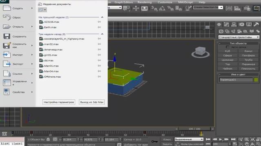Switch to Modify command panel tab
The image size is (261, 146).
point(226,25)
